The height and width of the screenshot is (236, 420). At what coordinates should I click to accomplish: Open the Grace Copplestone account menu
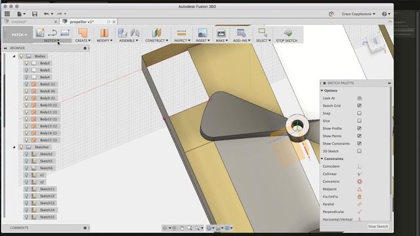click(358, 14)
